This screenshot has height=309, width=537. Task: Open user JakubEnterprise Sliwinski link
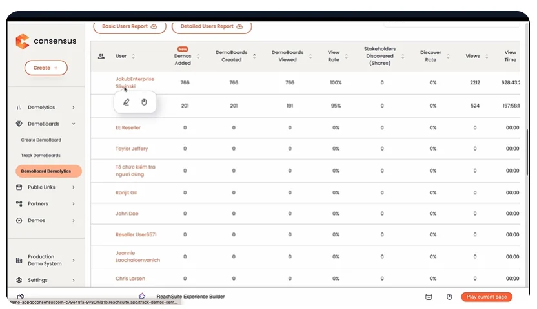click(135, 82)
